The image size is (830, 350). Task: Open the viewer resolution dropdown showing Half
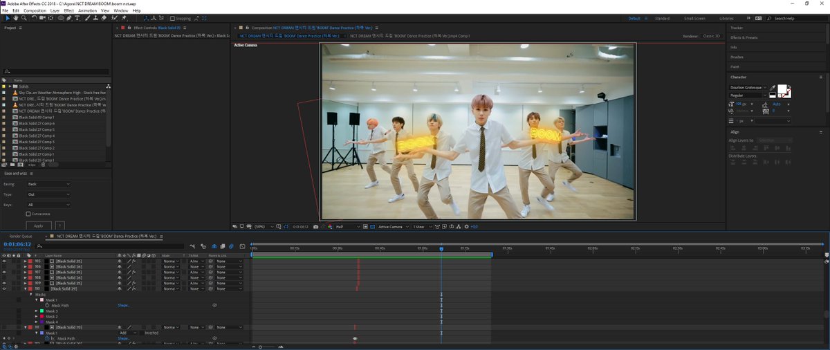point(348,226)
